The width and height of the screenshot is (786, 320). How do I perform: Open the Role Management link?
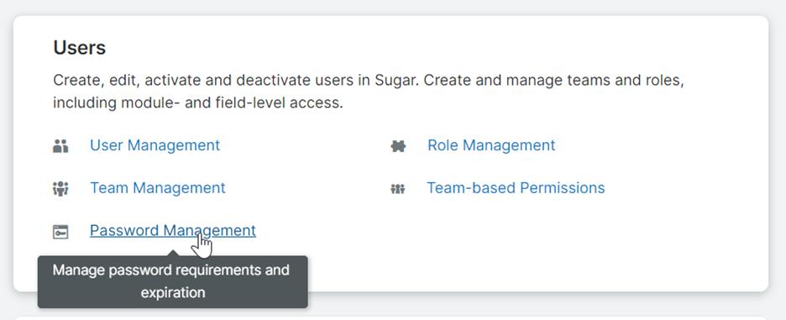click(x=491, y=145)
